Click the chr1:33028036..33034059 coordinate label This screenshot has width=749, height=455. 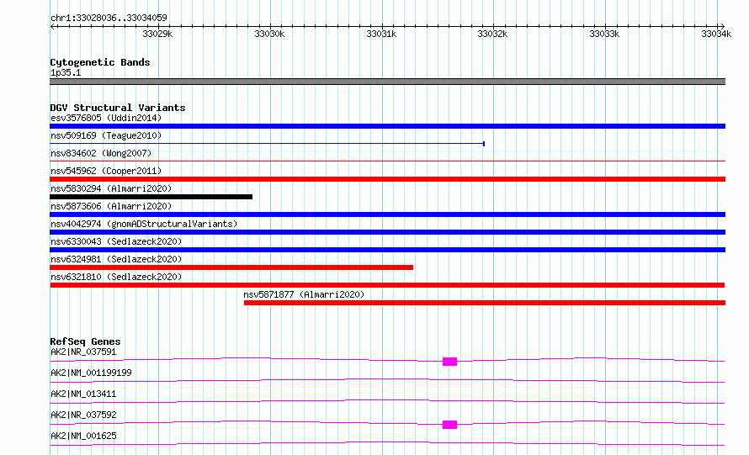109,19
